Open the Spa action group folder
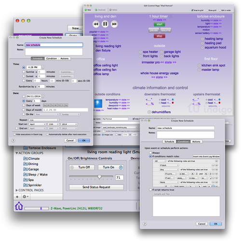 click(26, 180)
